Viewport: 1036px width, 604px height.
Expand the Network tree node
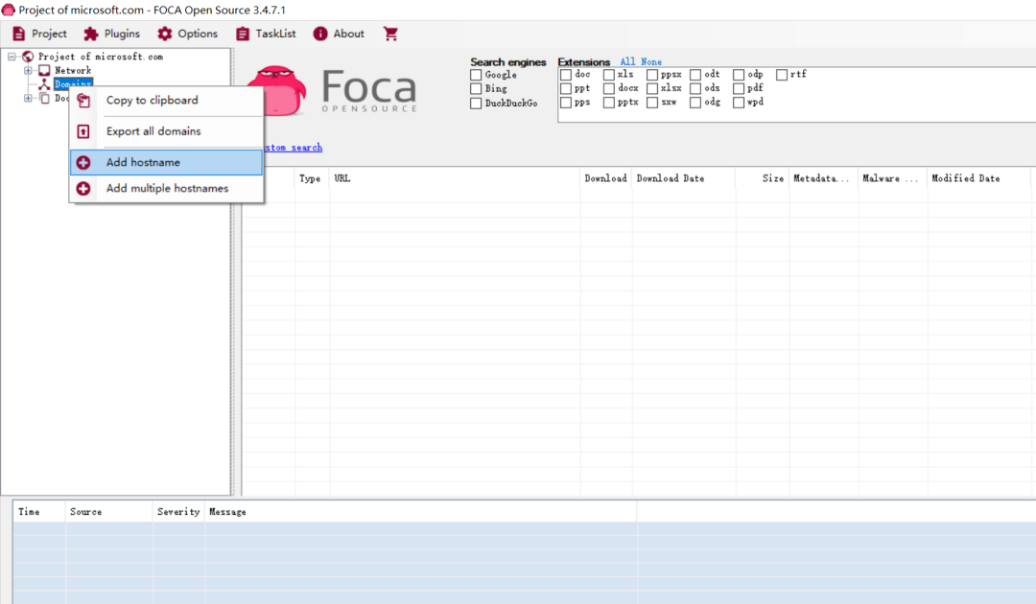tap(28, 71)
